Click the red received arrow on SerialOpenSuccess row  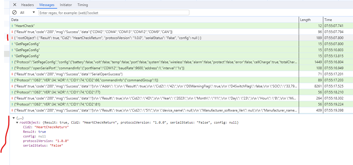(12, 74)
